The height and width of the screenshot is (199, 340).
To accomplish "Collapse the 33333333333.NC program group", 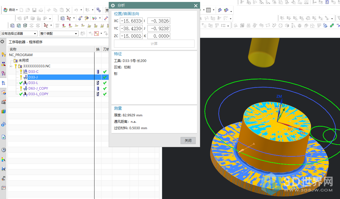I will pos(11,66).
